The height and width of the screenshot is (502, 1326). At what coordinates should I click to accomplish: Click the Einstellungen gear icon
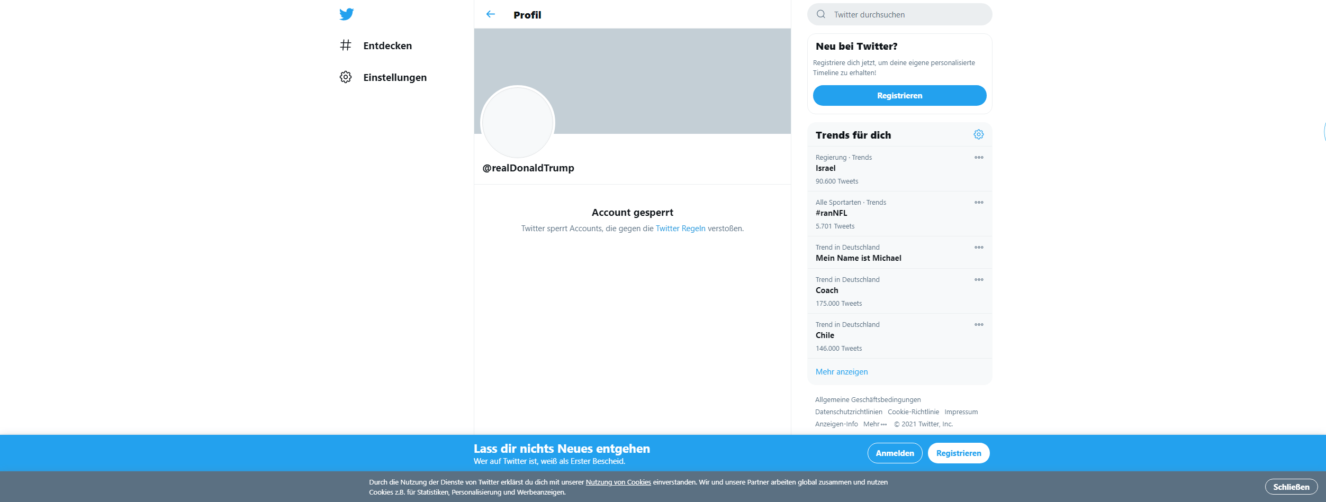pyautogui.click(x=346, y=77)
